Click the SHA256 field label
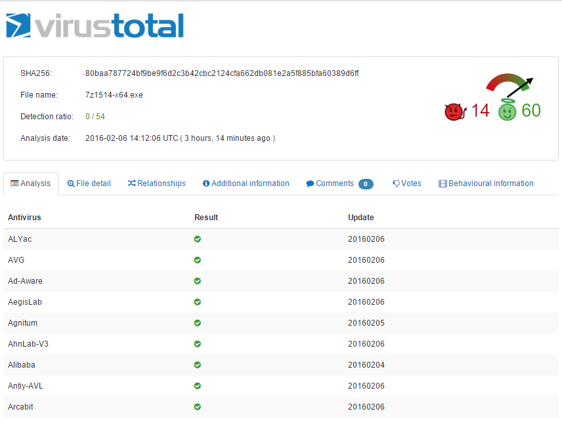This screenshot has height=424, width=562. click(x=36, y=73)
